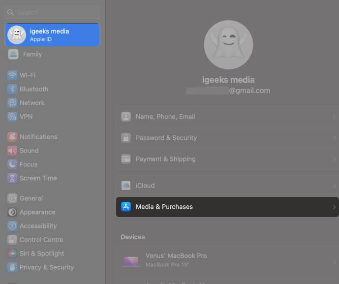Open the Family icon in sidebar
The image size is (339, 284).
coord(13,54)
